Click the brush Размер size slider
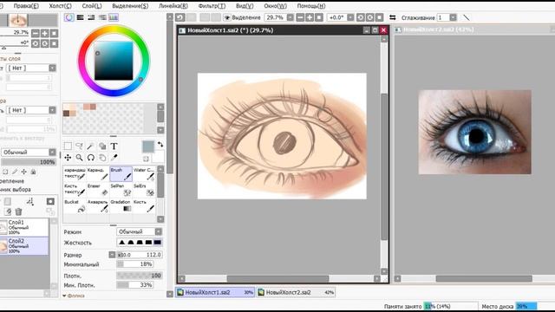Screen dimensions: 555x312 (140, 255)
